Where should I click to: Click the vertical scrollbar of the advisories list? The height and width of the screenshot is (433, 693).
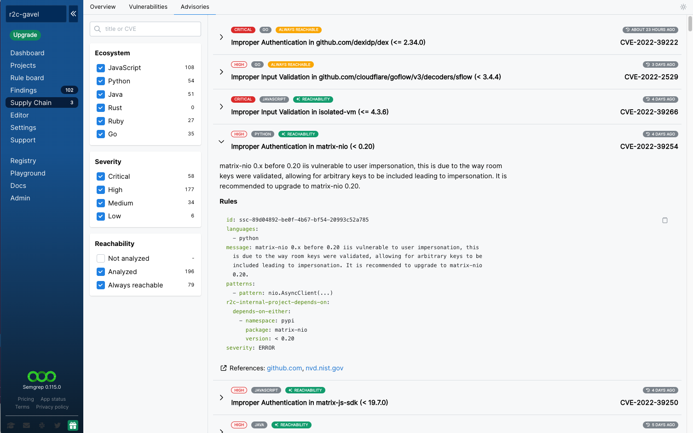690,23
